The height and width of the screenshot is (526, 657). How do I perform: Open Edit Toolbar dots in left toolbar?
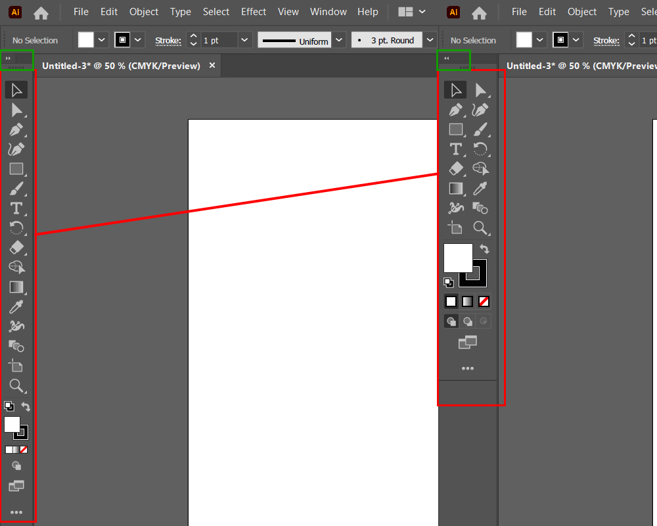pyautogui.click(x=16, y=512)
